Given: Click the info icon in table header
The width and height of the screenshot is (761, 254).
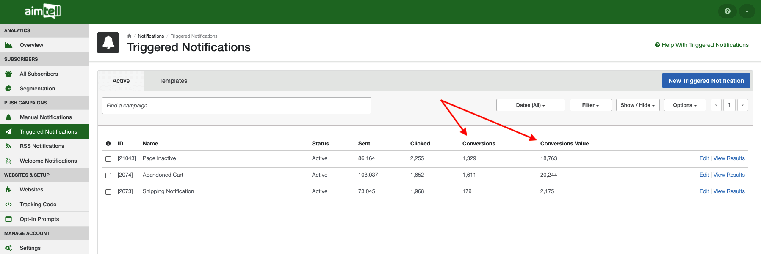Looking at the screenshot, I should (108, 144).
